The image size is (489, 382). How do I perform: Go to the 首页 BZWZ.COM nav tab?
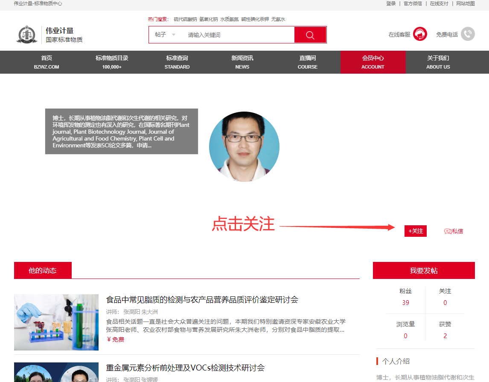[x=47, y=62]
